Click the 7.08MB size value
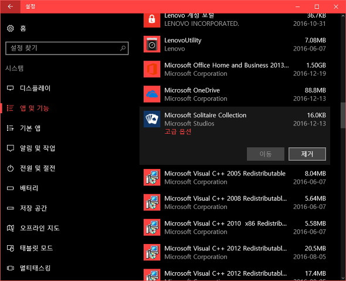The width and height of the screenshot is (346, 281). pyautogui.click(x=315, y=40)
